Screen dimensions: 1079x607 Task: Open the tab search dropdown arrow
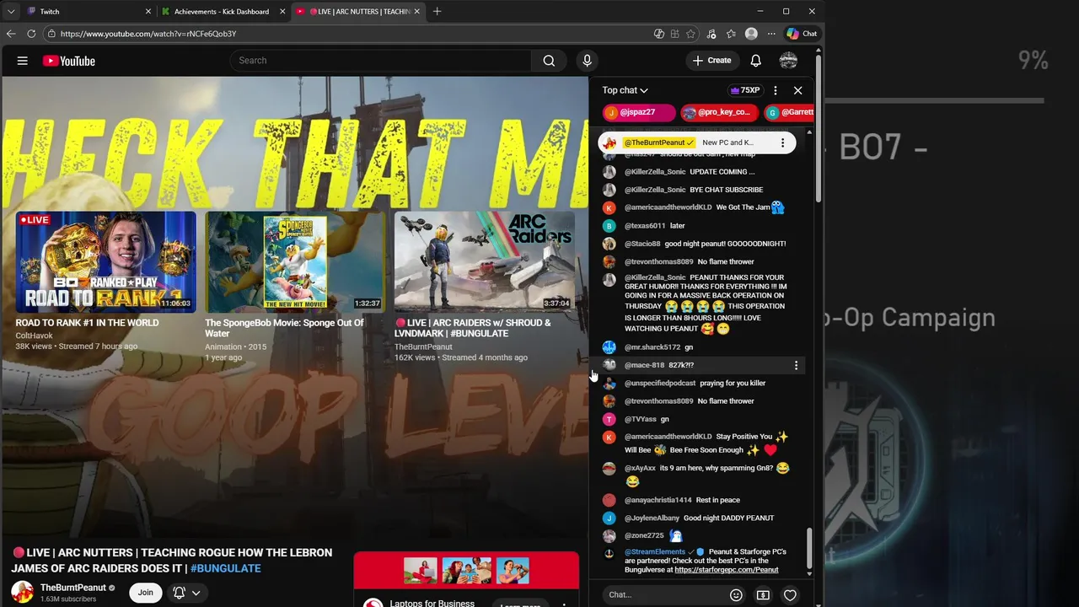(x=11, y=12)
